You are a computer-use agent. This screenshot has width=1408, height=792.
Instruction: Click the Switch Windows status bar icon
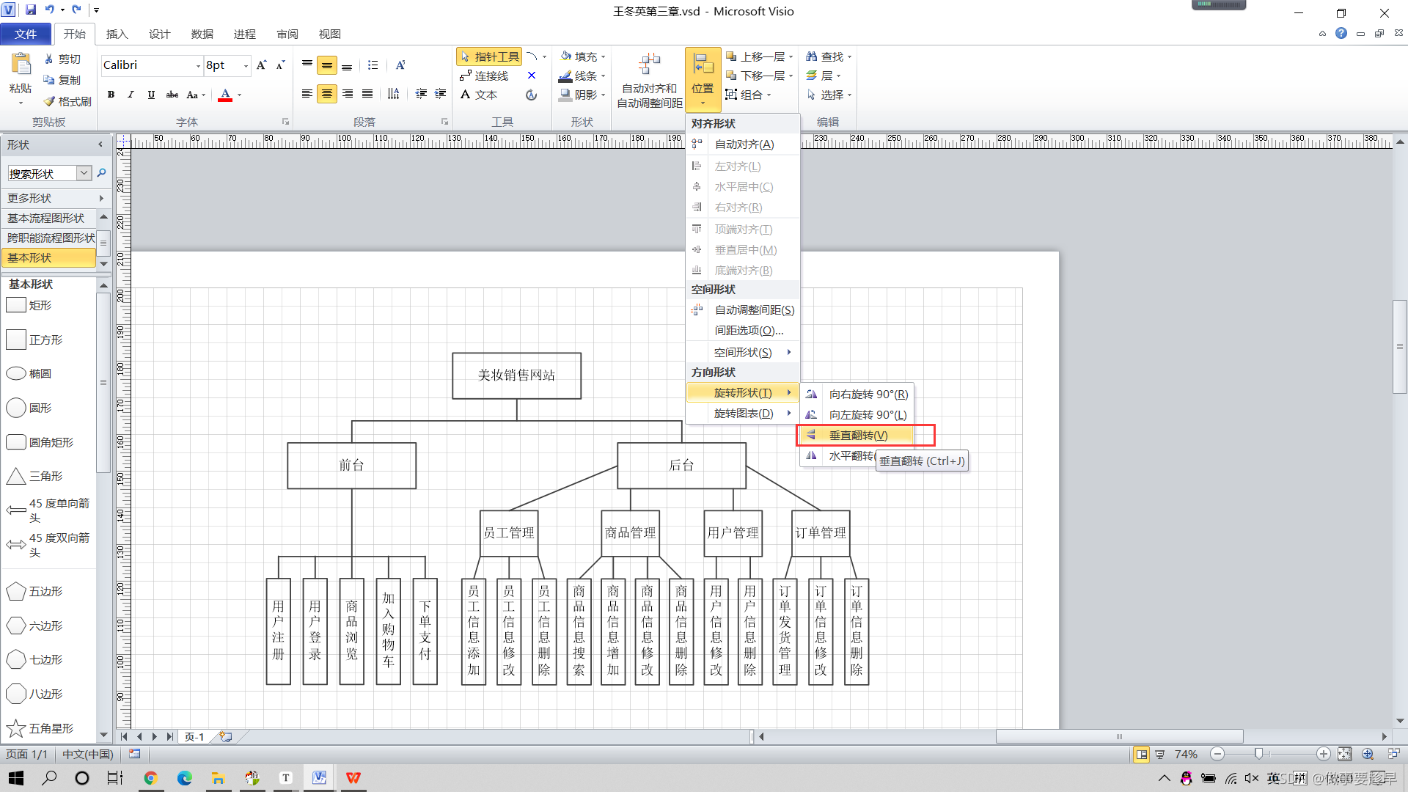point(1394,754)
